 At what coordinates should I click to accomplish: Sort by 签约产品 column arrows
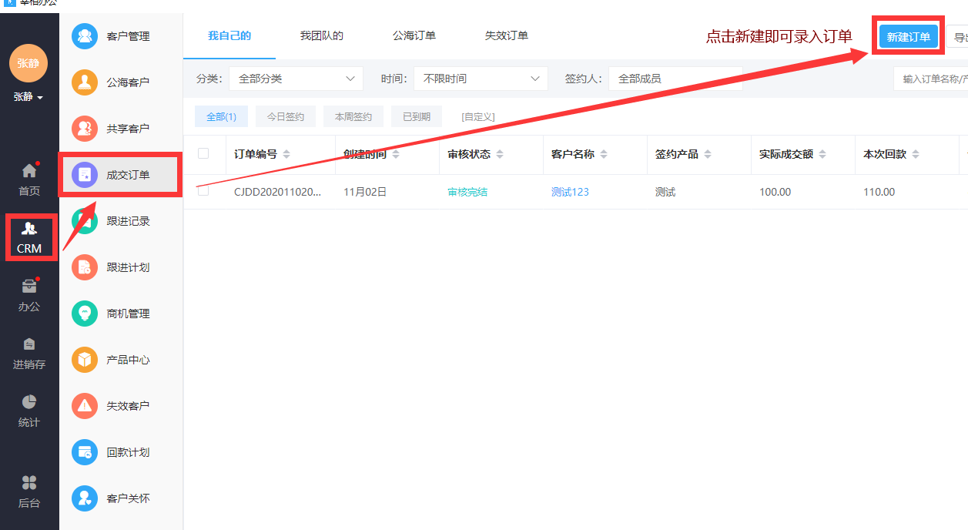pos(708,155)
